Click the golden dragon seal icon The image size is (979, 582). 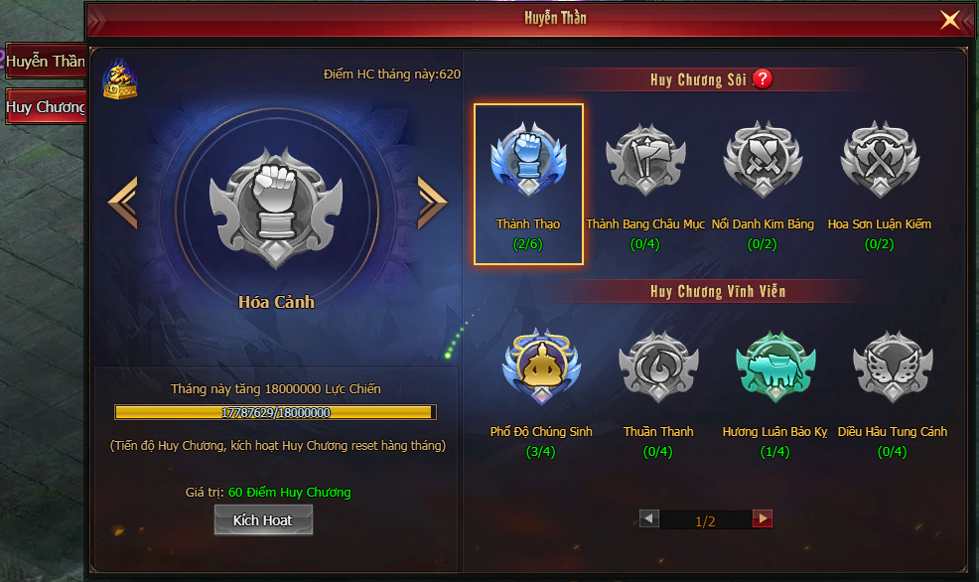pos(120,79)
